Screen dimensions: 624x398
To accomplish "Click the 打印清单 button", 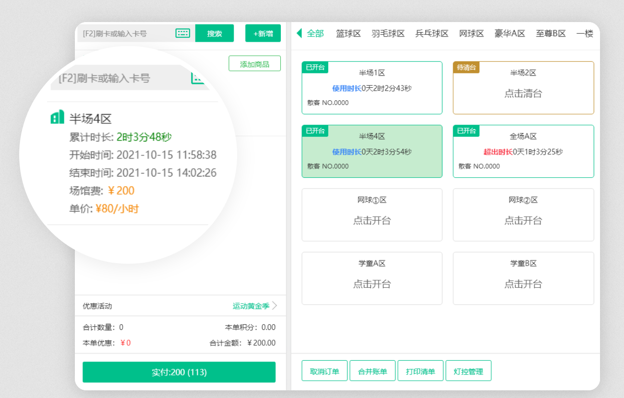I will click(x=420, y=370).
